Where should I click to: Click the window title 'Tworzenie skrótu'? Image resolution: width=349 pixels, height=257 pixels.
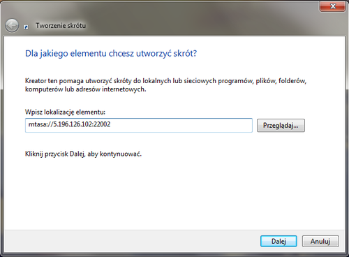[61, 25]
